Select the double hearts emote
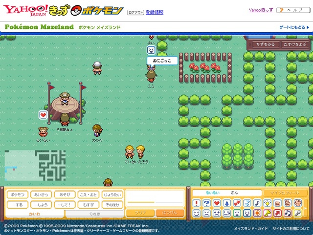 (237, 203)
